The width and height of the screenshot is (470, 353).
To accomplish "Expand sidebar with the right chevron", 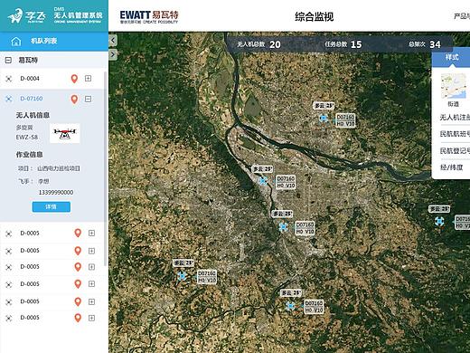I will [x=113, y=54].
